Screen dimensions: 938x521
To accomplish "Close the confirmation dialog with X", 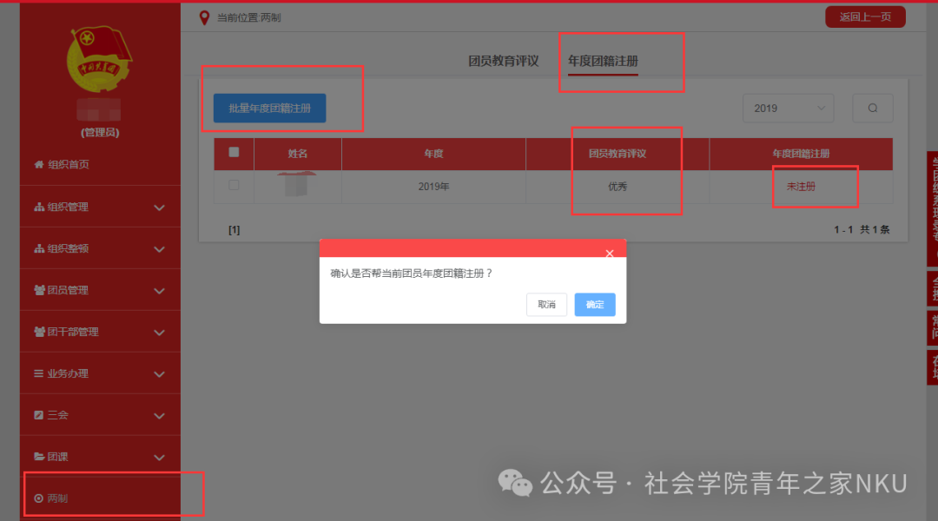I will [609, 254].
